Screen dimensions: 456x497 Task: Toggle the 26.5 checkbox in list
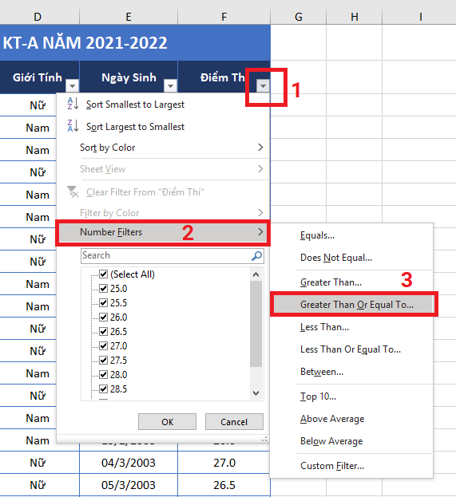coord(104,331)
